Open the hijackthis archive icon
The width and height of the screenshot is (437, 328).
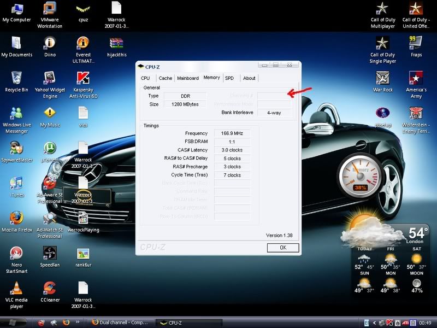[x=116, y=43]
